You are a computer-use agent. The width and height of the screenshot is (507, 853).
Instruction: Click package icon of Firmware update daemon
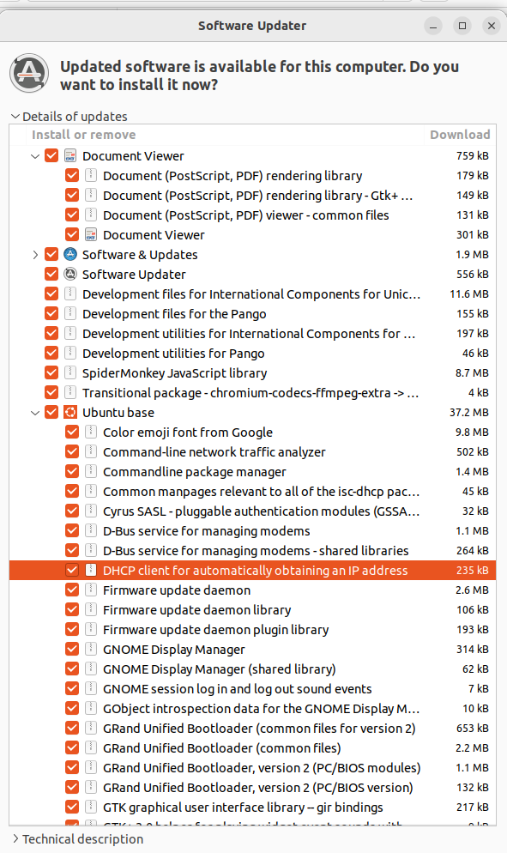pos(91,590)
